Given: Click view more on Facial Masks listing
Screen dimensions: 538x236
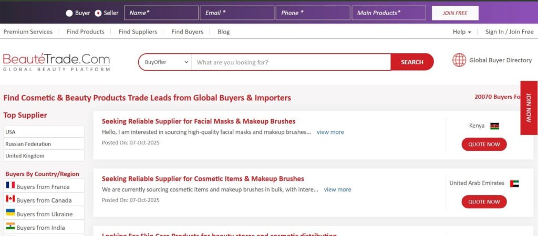Looking at the screenshot, I should (x=330, y=132).
